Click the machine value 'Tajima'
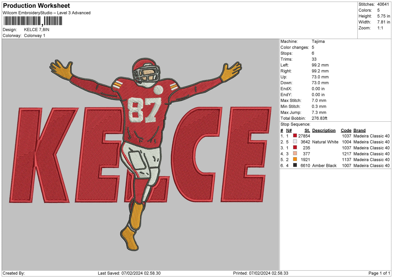Image resolution: width=393 pixels, height=278 pixels. click(x=318, y=41)
